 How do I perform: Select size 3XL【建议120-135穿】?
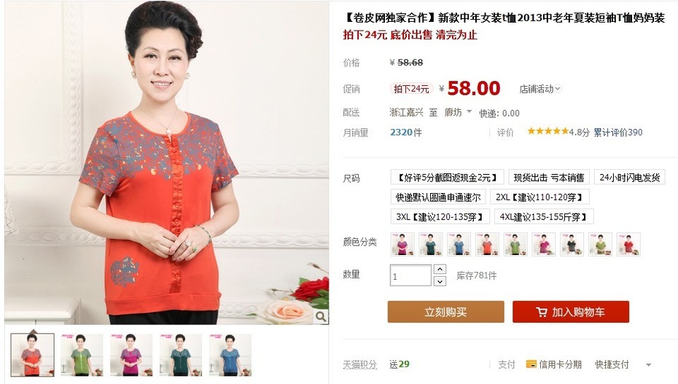pyautogui.click(x=440, y=217)
